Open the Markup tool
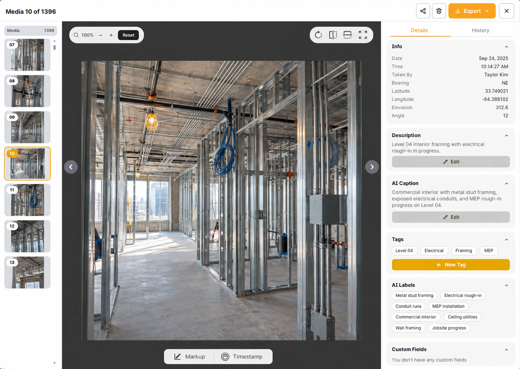Viewport: 520px width, 369px height. tap(189, 357)
